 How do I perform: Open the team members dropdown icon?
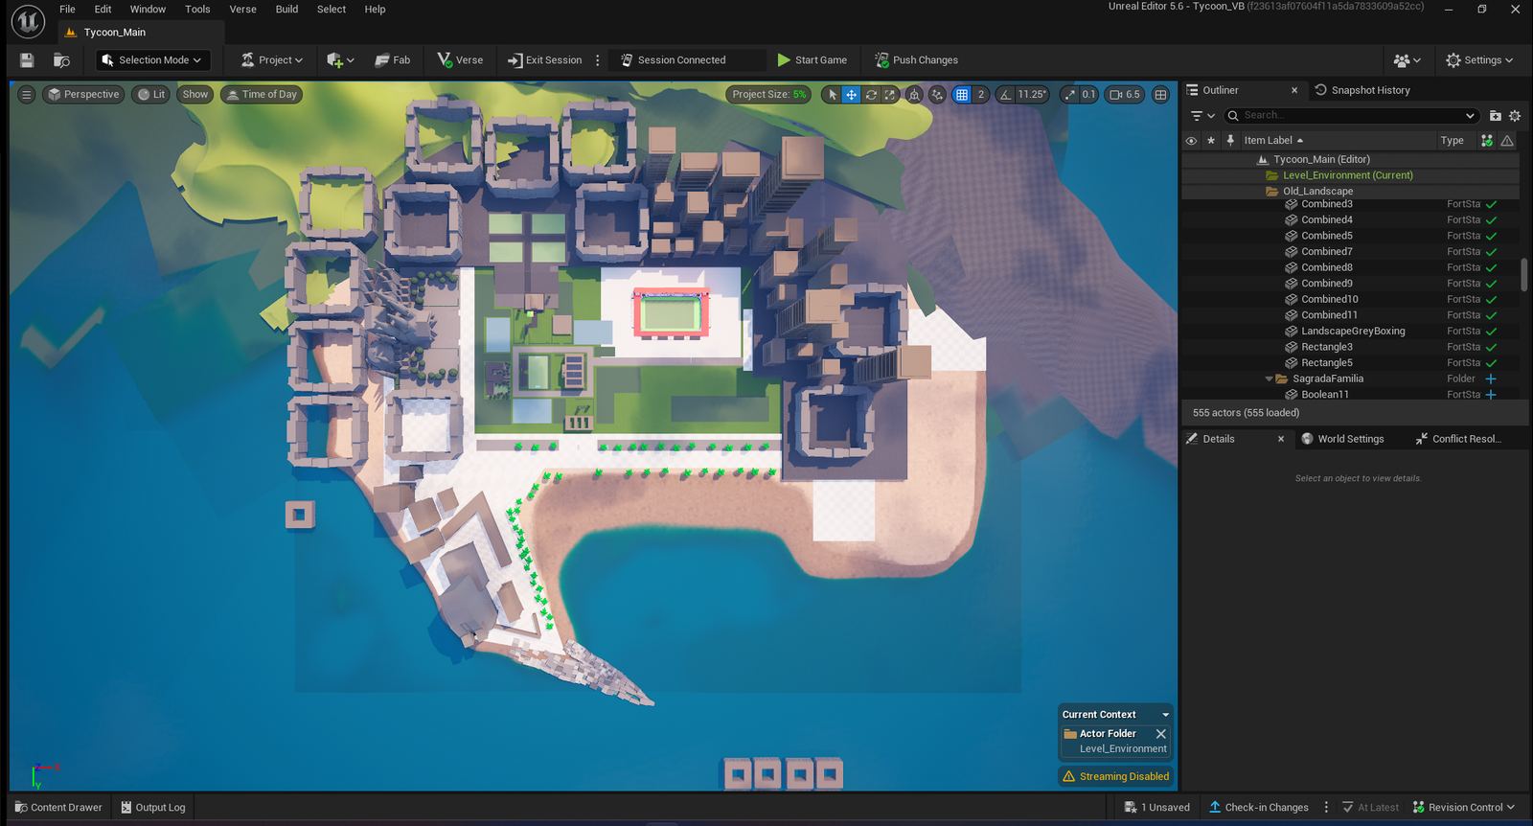click(1407, 60)
